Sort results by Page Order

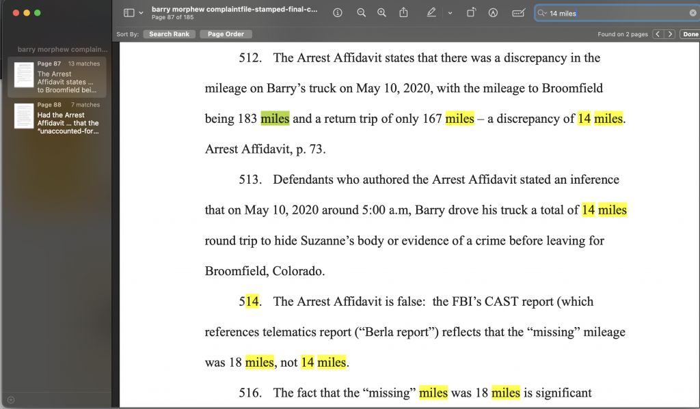226,34
